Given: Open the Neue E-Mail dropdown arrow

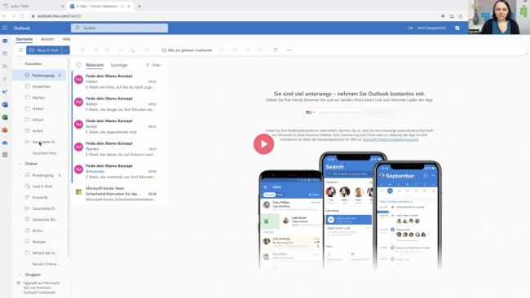Looking at the screenshot, I should 66,50.
